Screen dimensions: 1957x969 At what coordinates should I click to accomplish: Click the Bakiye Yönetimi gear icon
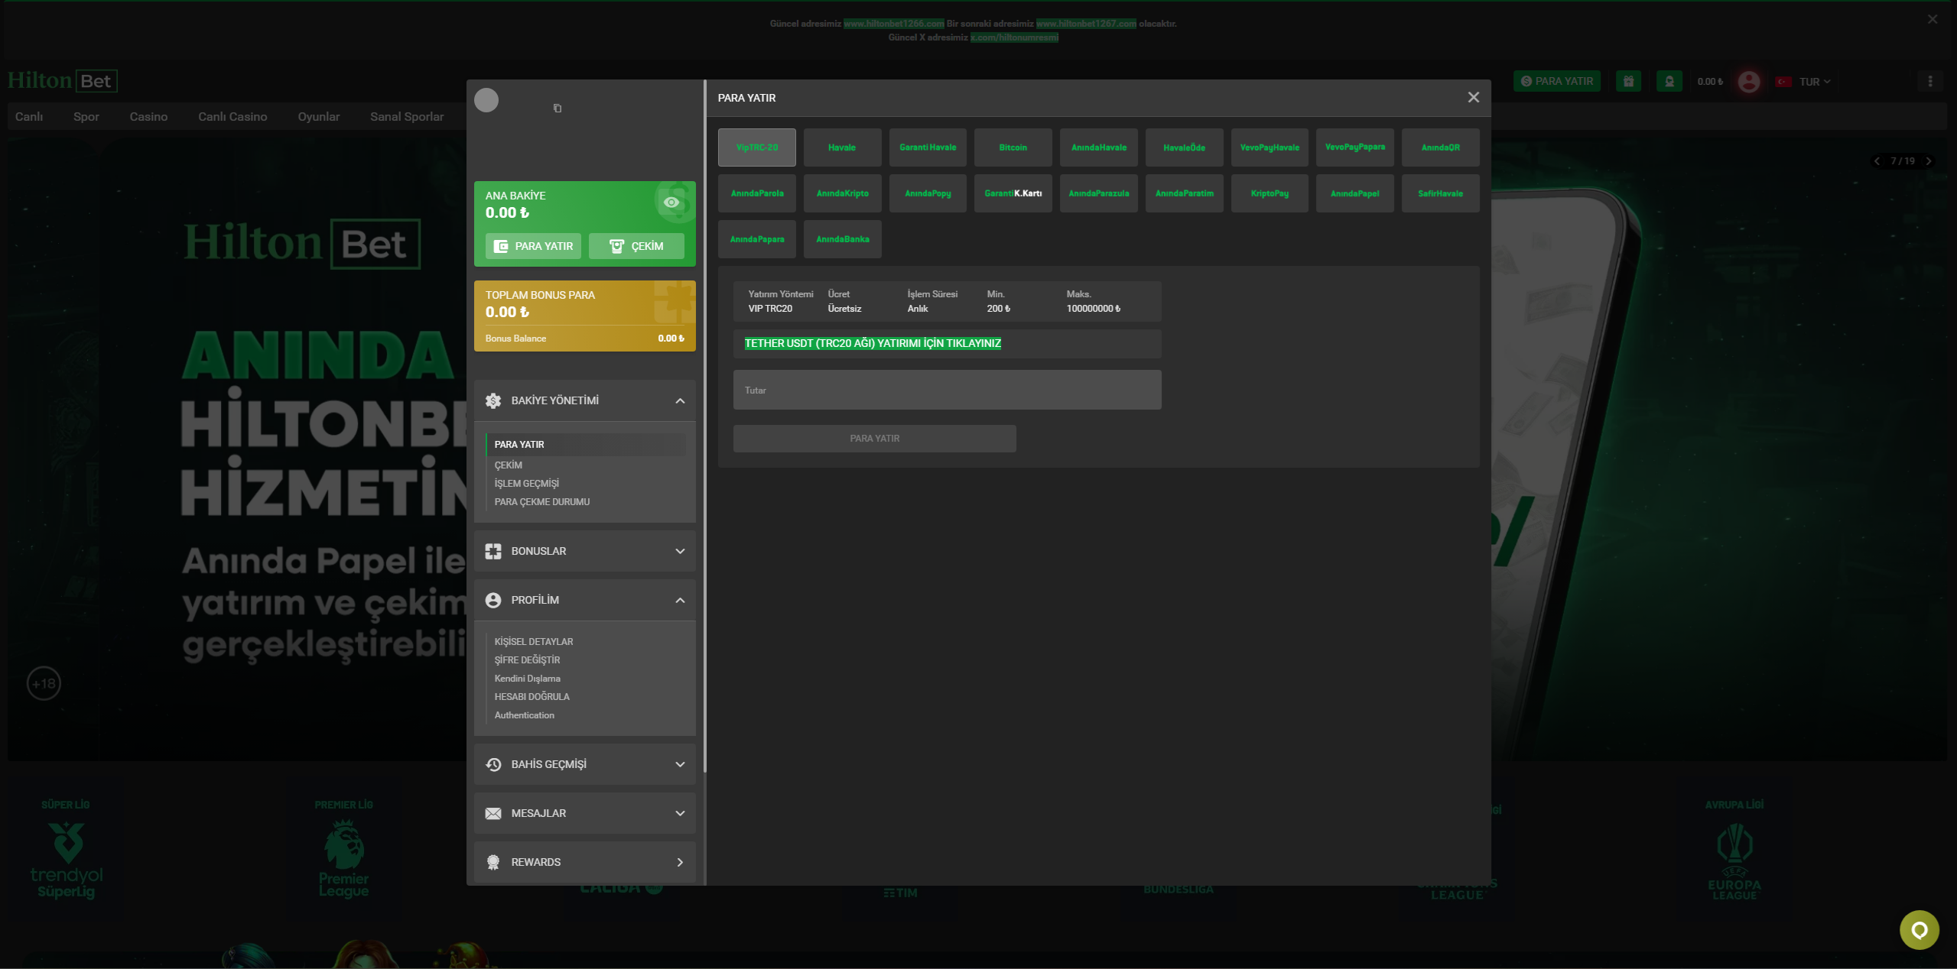[493, 400]
